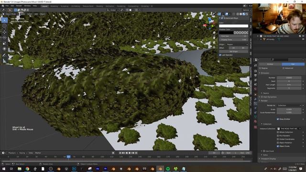This screenshot has width=306, height=172.
Task: Enable the Advanced checkbox
Action: click(x=284, y=68)
